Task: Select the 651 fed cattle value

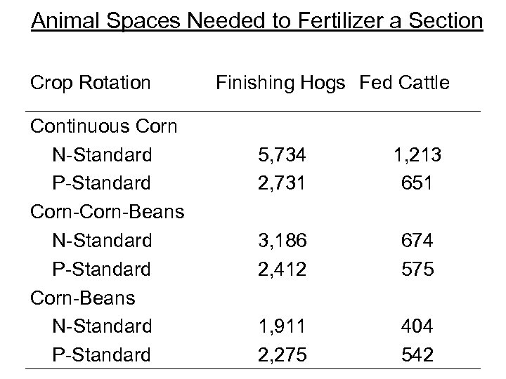Action: [x=417, y=183]
